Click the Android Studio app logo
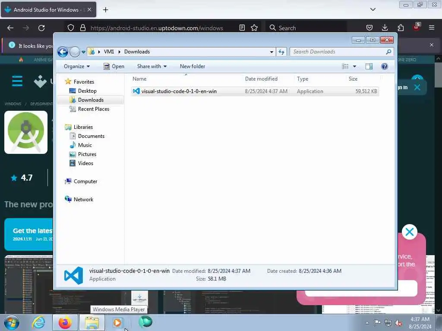Screen dimensions: 442x331 coord(26,132)
